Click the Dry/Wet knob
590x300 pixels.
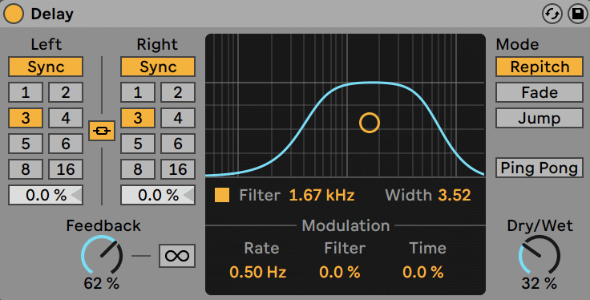click(x=539, y=256)
